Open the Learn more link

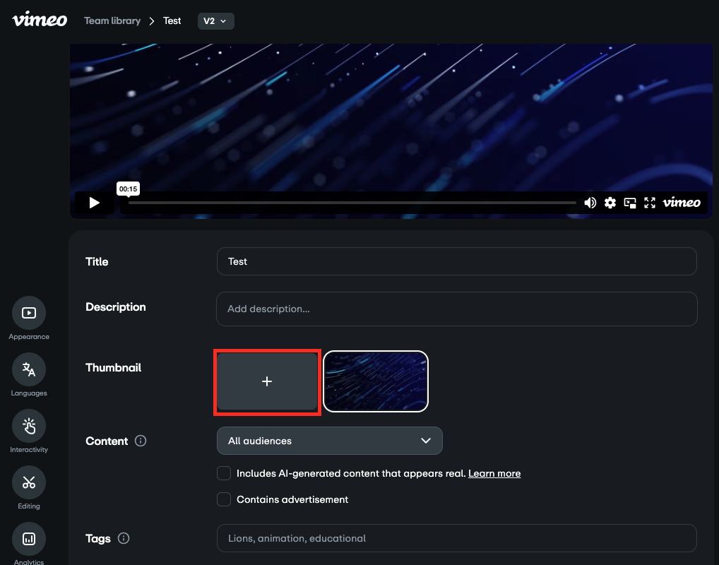pos(494,473)
